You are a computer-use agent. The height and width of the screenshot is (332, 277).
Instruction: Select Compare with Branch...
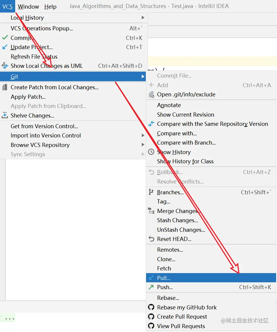pyautogui.click(x=211, y=143)
